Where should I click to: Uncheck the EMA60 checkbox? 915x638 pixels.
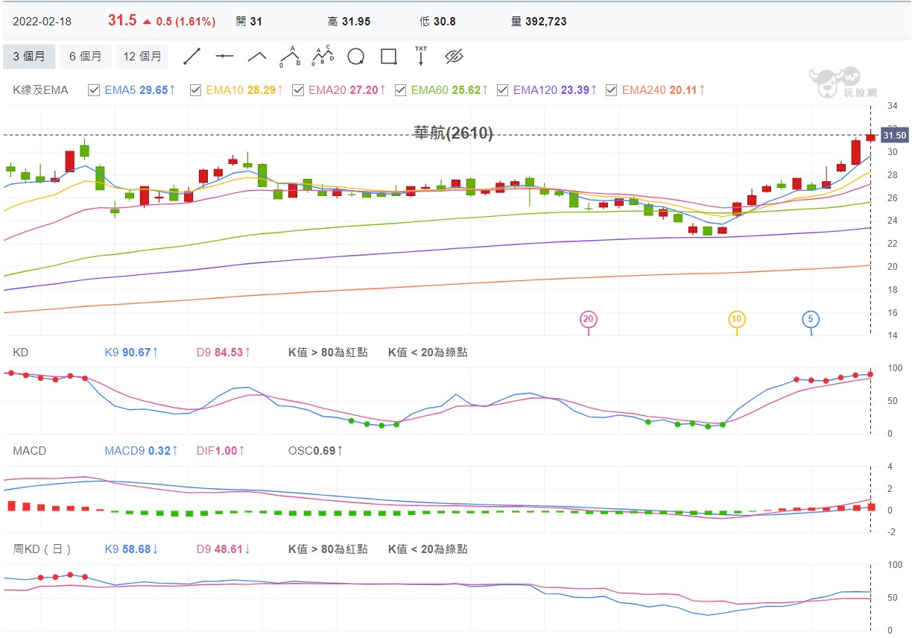click(400, 90)
